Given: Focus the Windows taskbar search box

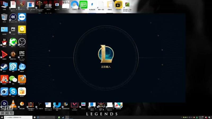Looking at the screenshot, I should coord(18,117).
